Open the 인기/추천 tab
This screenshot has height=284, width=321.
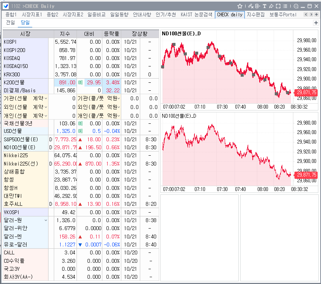coord(166,14)
